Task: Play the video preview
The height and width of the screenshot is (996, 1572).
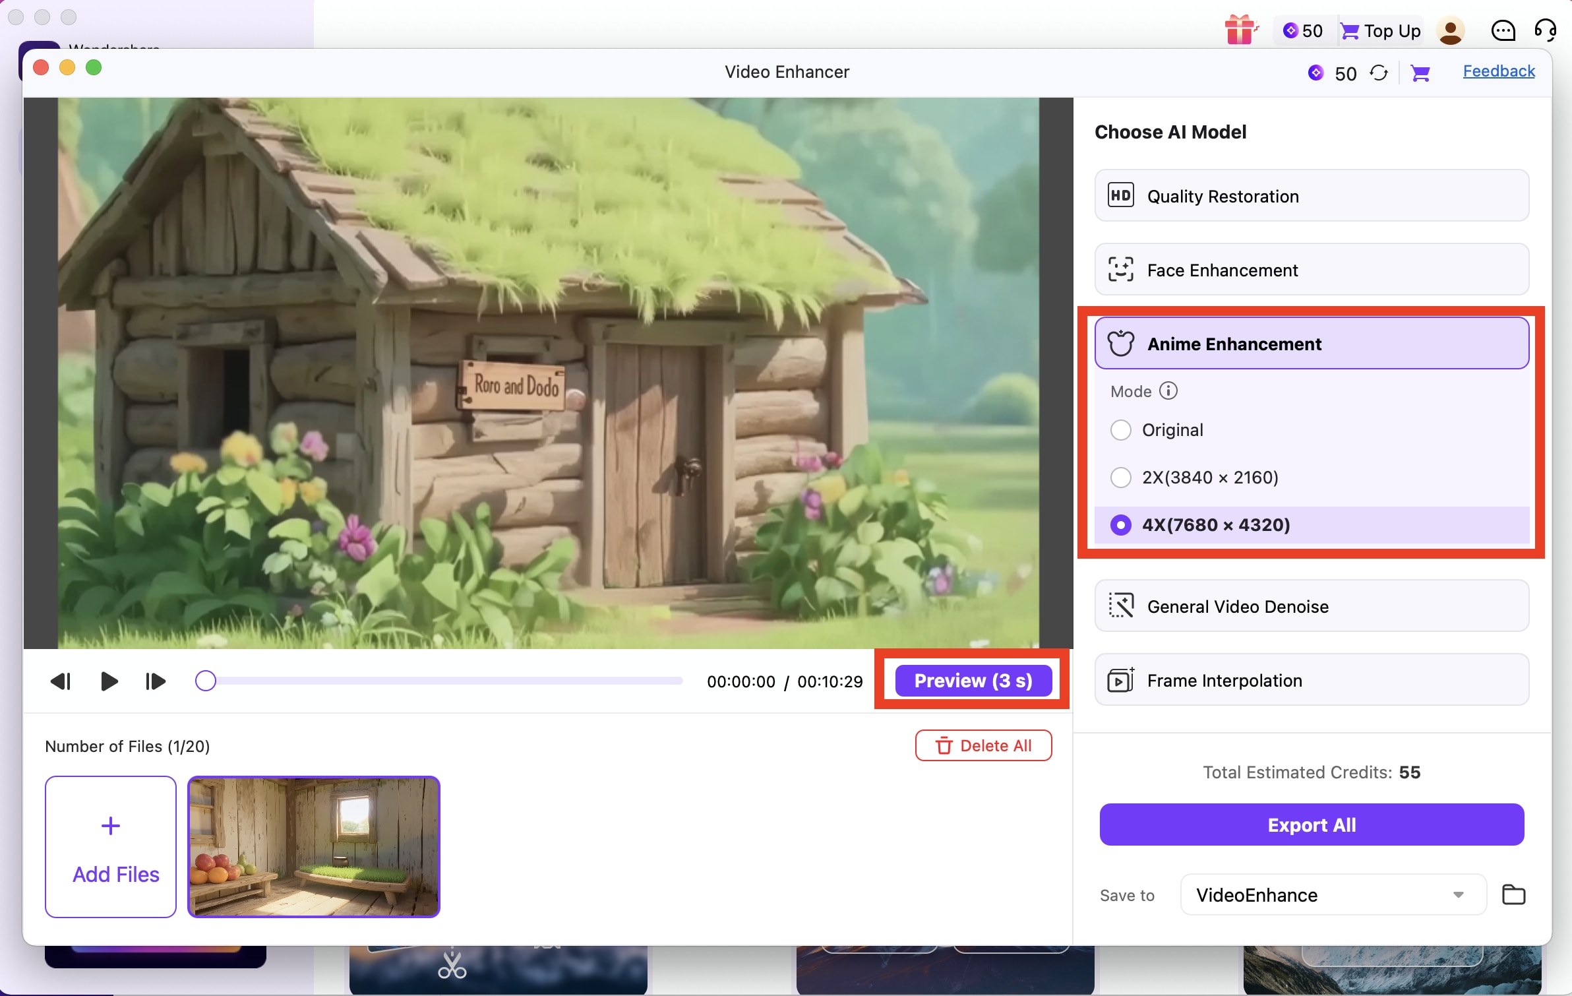Action: pyautogui.click(x=108, y=681)
